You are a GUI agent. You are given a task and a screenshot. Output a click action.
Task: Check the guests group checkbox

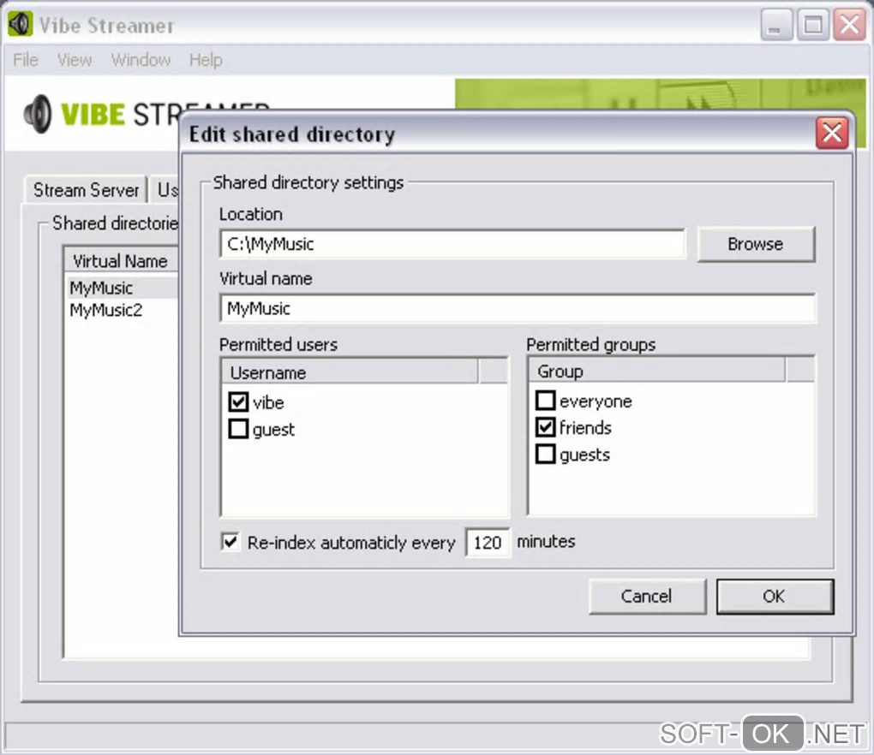545,454
